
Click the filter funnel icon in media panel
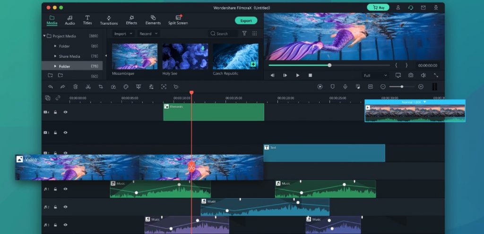[x=244, y=34]
